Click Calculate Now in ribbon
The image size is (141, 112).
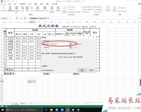pos(122,8)
